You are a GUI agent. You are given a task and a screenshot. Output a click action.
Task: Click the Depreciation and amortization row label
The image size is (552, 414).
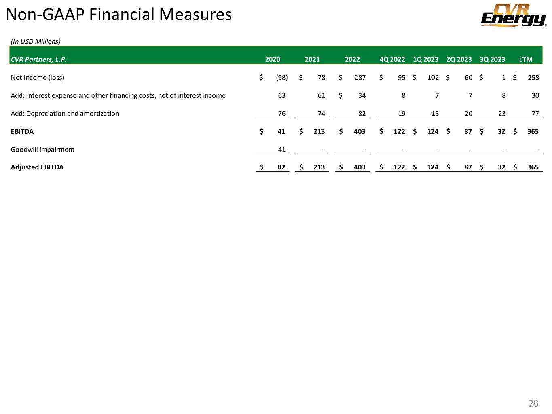pyautogui.click(x=65, y=113)
